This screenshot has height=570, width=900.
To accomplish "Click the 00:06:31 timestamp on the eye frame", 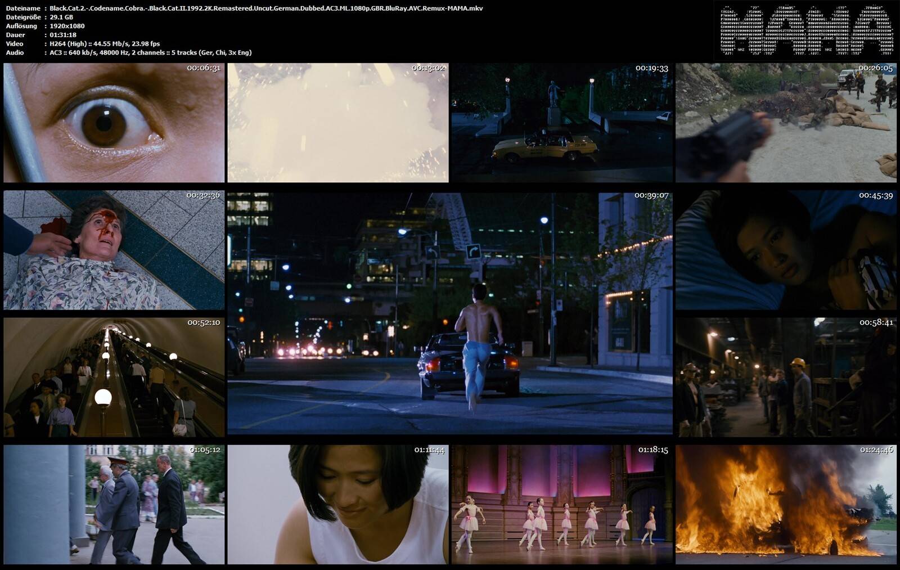I will click(x=204, y=68).
